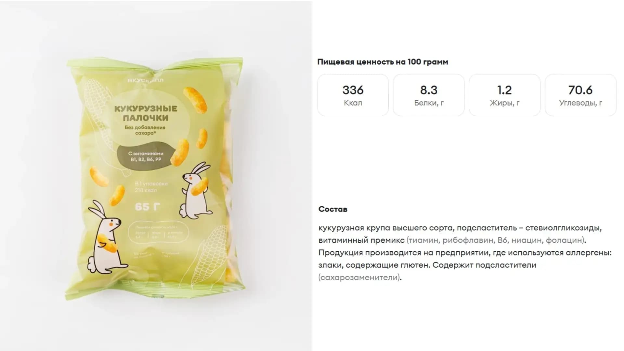Select the 8.3 Белки protein card
The image size is (624, 351).
pos(429,95)
